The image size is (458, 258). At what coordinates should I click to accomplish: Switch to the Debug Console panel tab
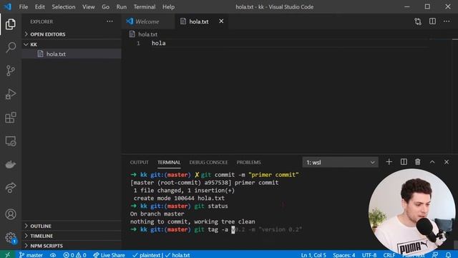[x=208, y=163]
